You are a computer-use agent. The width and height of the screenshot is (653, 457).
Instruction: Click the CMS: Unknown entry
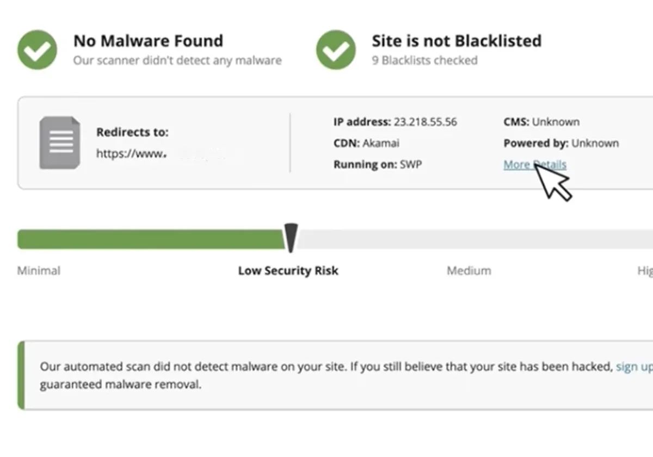pos(541,122)
